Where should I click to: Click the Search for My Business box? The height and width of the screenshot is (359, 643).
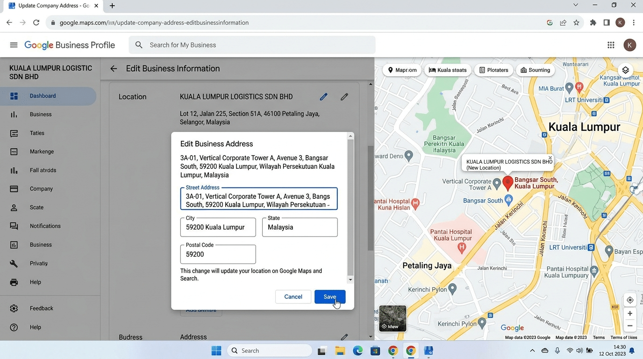(x=252, y=45)
